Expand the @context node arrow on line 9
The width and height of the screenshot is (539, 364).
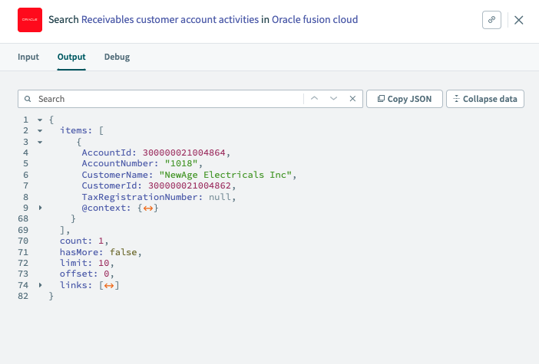pos(39,208)
